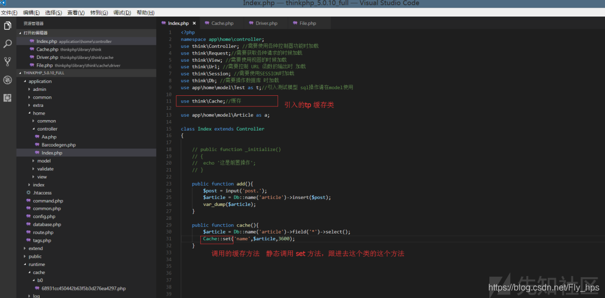Expand the common folder under application

click(x=42, y=97)
